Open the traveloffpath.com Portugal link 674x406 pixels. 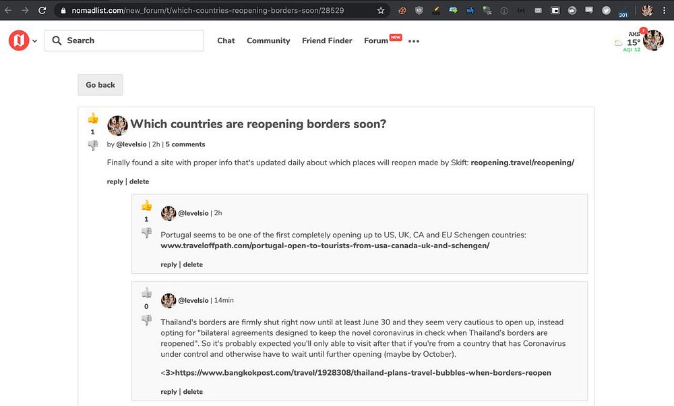[325, 245]
